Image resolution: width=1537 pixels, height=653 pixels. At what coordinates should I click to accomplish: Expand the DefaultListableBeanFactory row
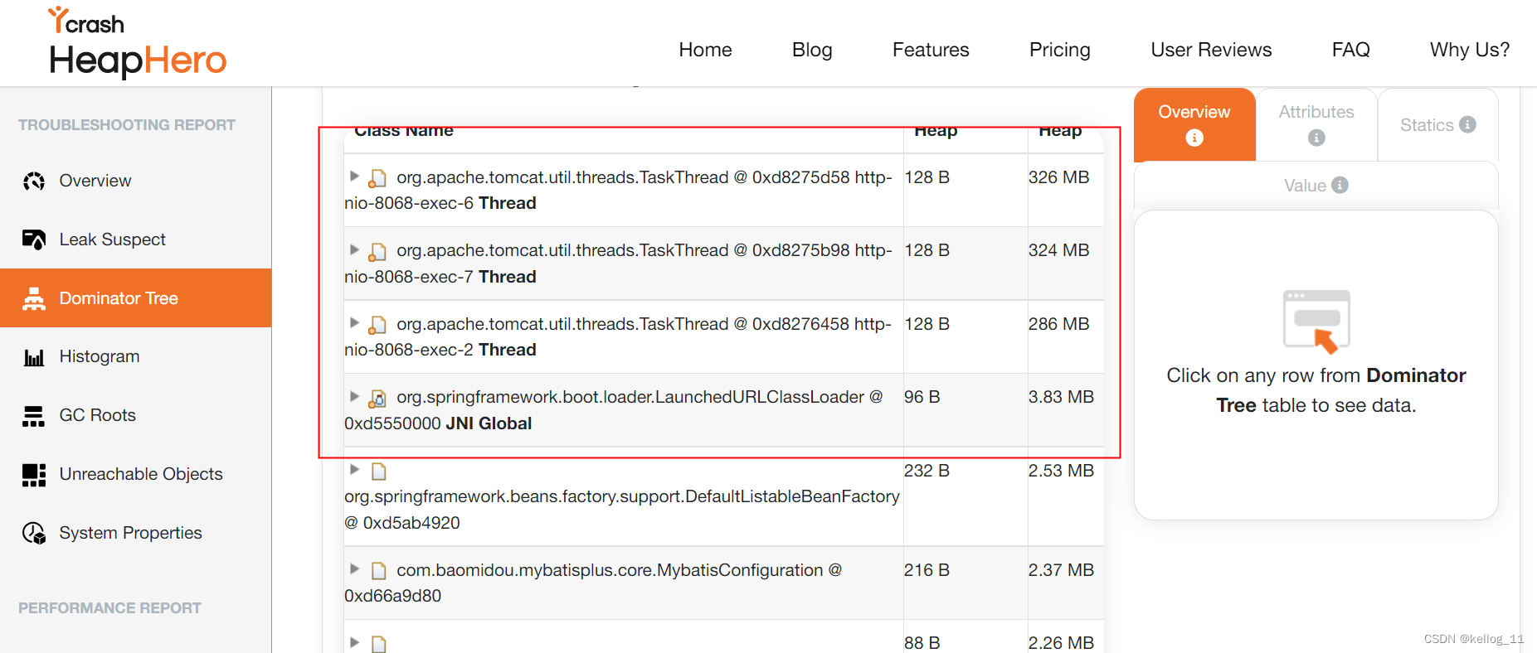(x=354, y=470)
